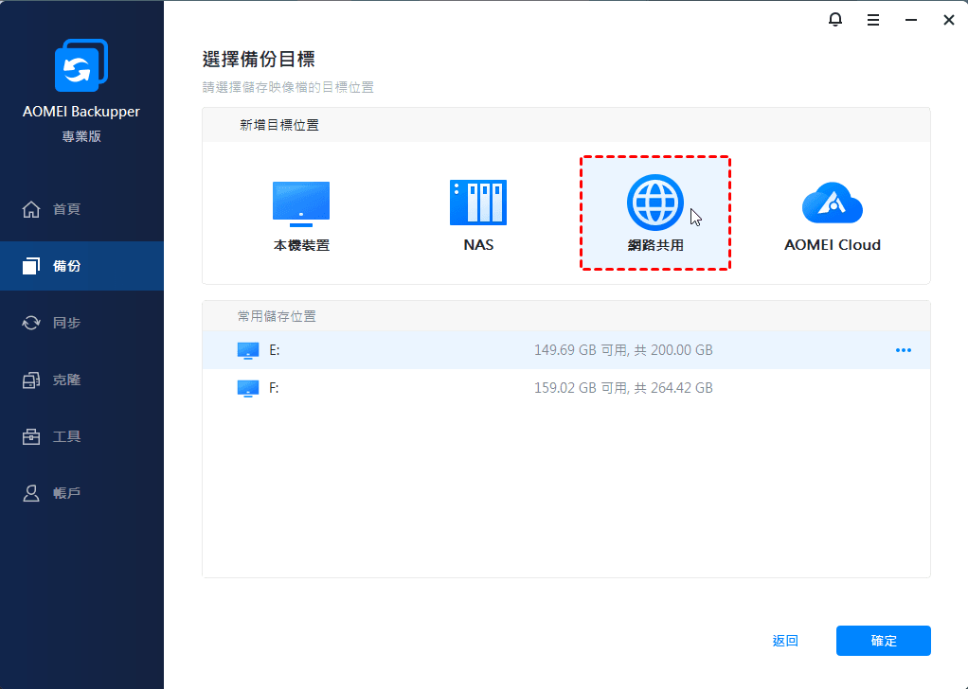Click the AOMEI Backupper logo icon
Image resolution: width=968 pixels, height=689 pixels.
coord(81,65)
